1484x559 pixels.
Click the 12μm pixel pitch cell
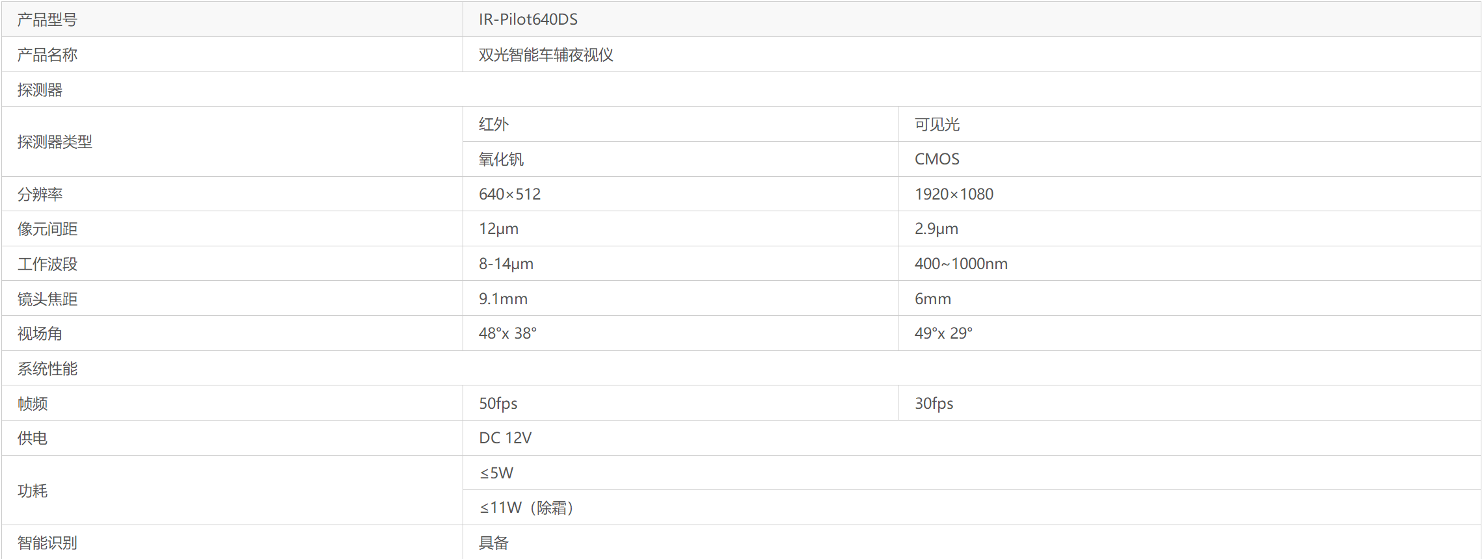498,229
